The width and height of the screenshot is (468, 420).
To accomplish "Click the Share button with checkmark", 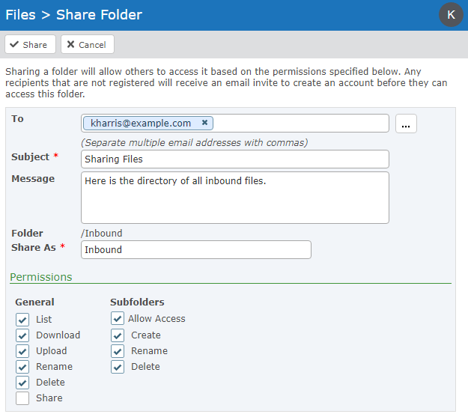I will point(30,44).
